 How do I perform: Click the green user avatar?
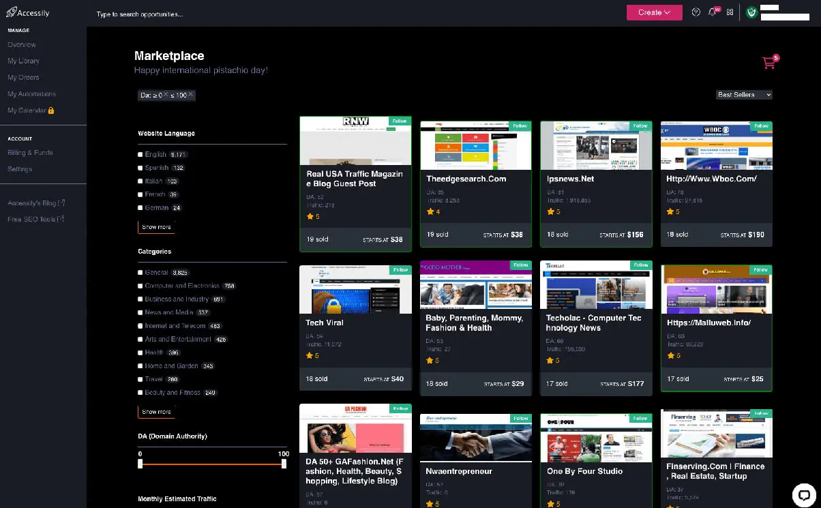pyautogui.click(x=751, y=12)
